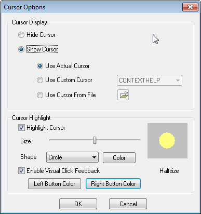Viewport: 201px width, 214px height.
Task: Choose Use Custom Cursor
Action: click(40, 80)
